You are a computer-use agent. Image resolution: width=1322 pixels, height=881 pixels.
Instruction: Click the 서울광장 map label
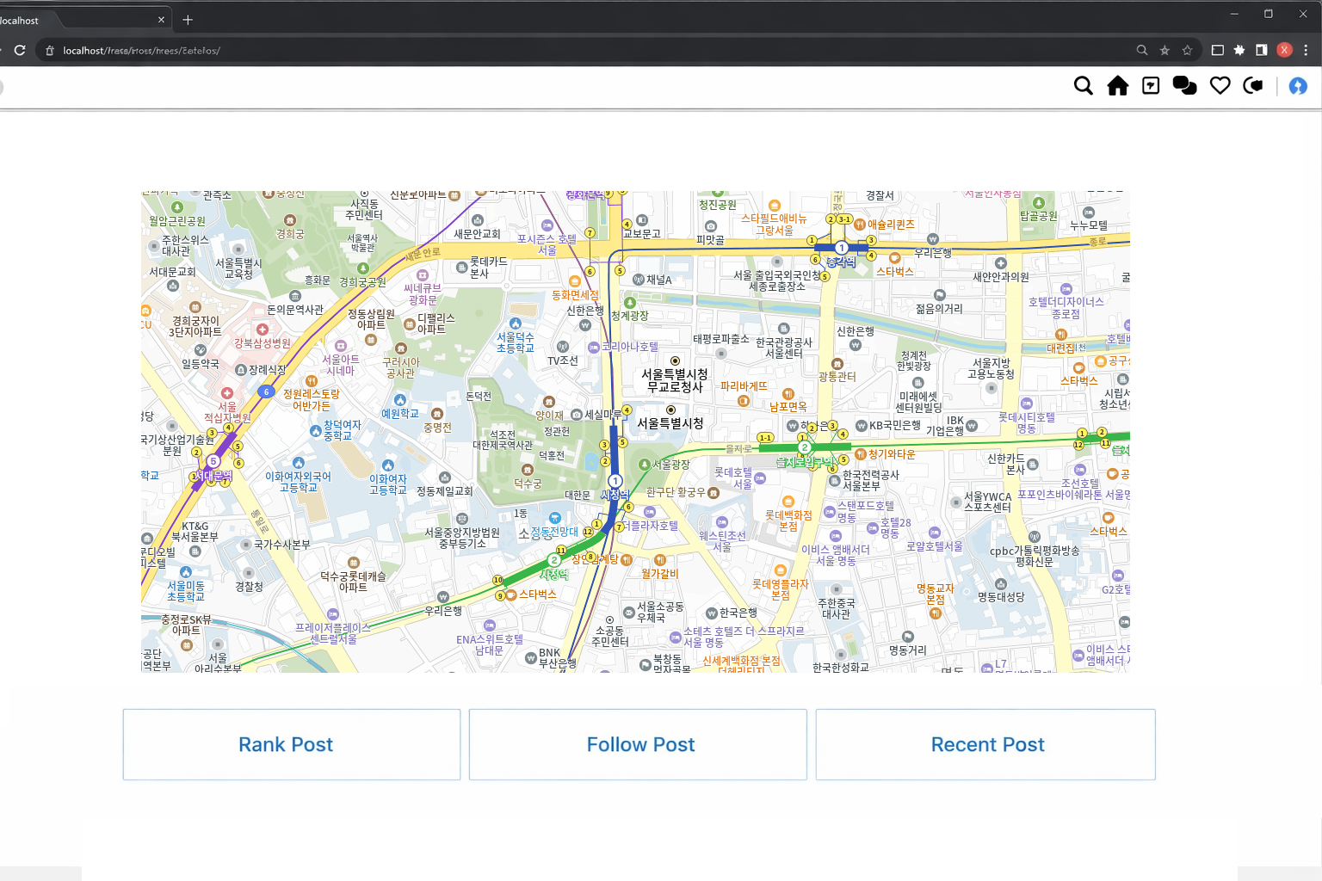(x=670, y=465)
